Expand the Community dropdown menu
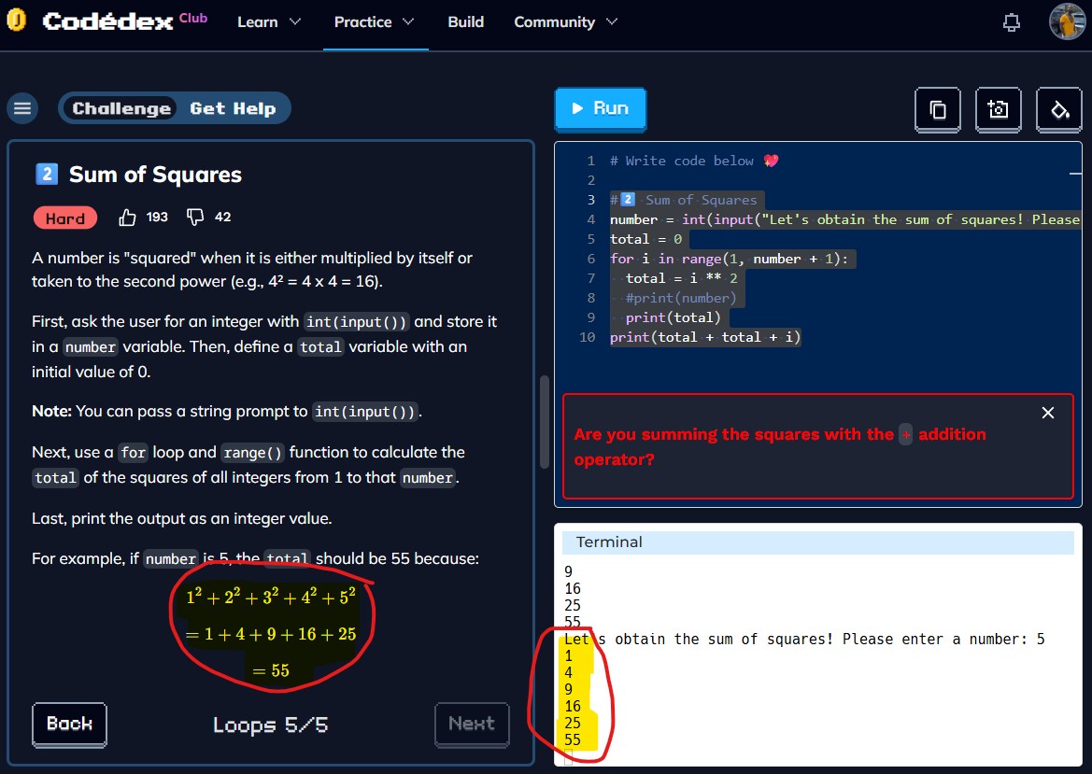Image resolution: width=1092 pixels, height=774 pixels. (565, 22)
